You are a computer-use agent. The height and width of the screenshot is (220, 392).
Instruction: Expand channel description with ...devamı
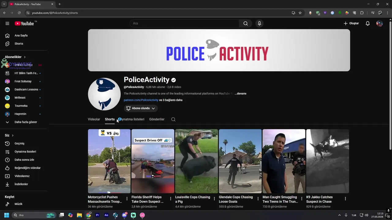pyautogui.click(x=240, y=94)
